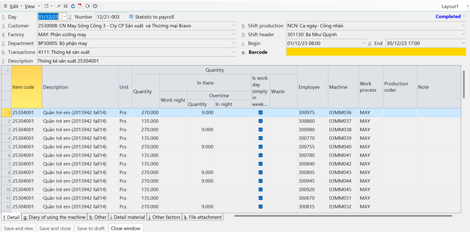Click the power button icon on toolbar
The width and height of the screenshot is (470, 232).
click(x=95, y=6)
